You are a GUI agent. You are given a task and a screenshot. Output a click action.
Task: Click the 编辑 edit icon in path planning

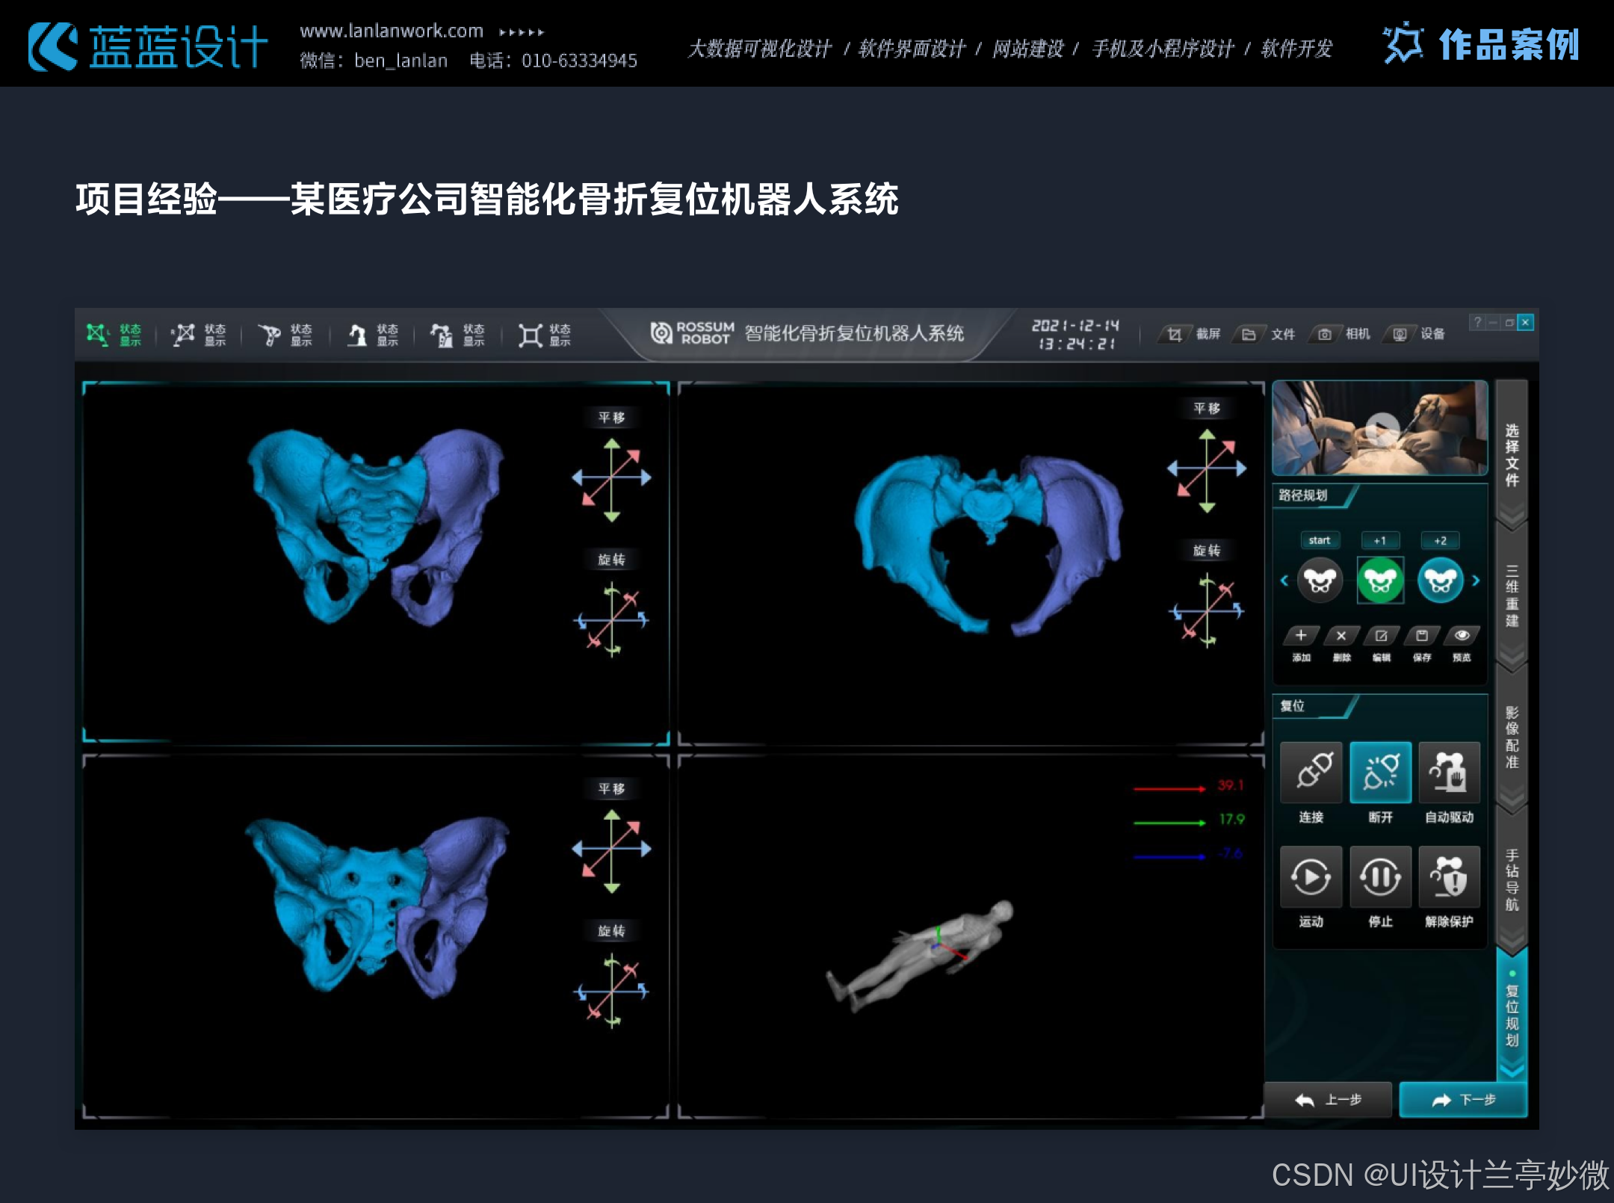(1381, 636)
